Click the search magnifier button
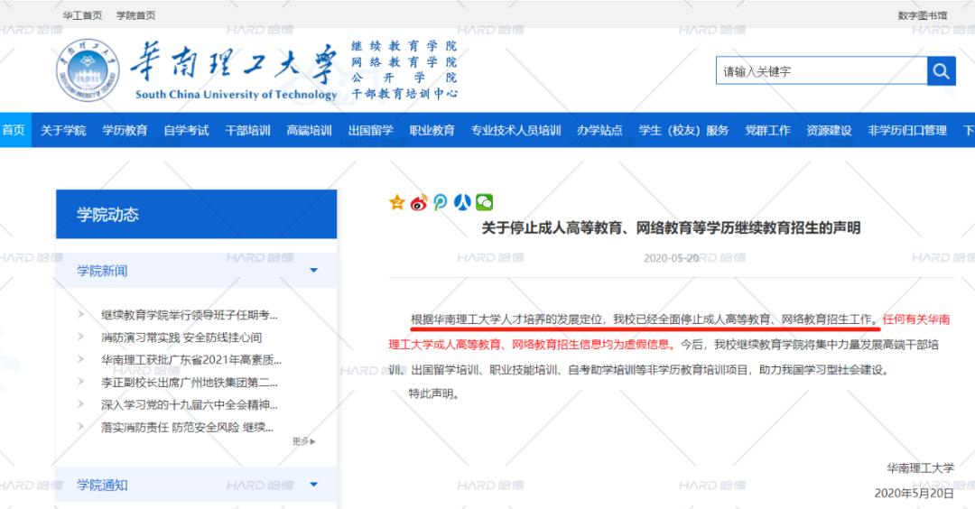Image resolution: width=975 pixels, height=509 pixels. 941,71
